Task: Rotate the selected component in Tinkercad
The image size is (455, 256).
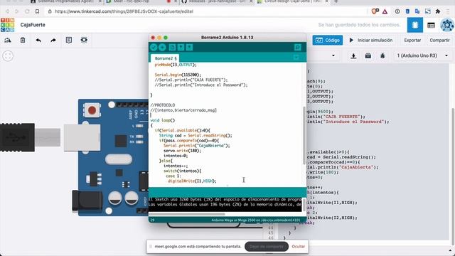Action: click(x=8, y=40)
